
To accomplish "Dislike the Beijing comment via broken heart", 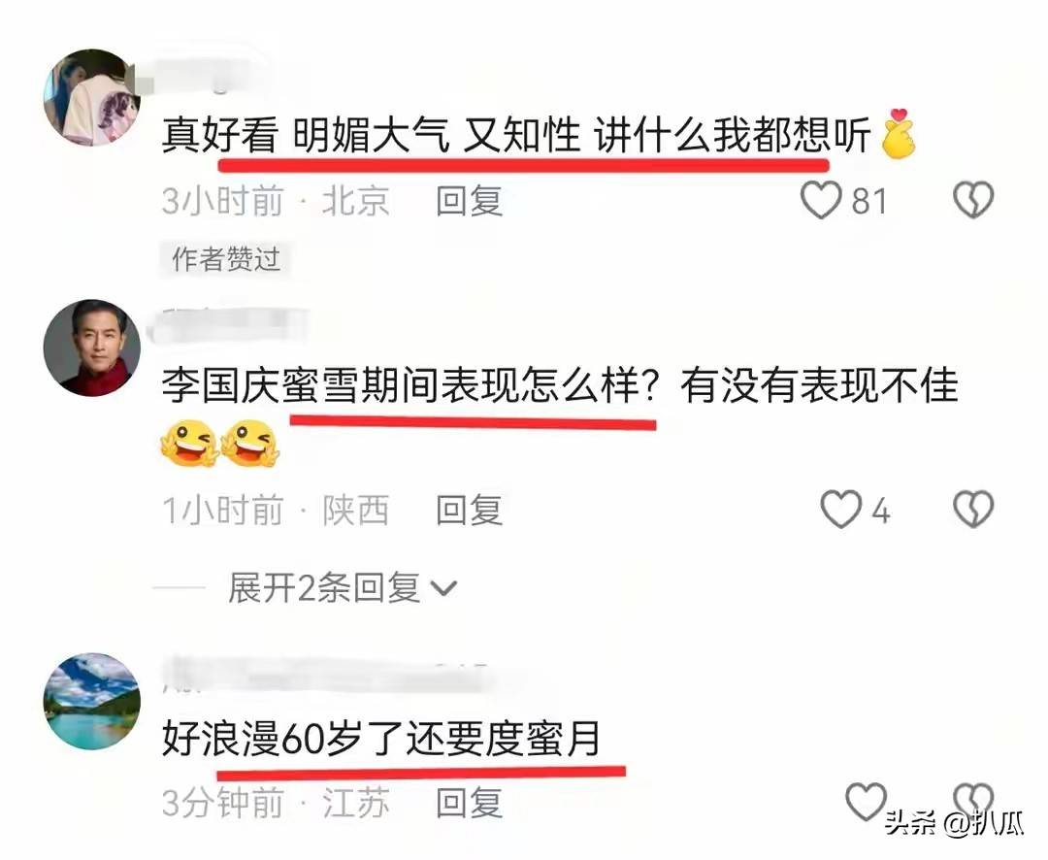I will click(x=973, y=200).
